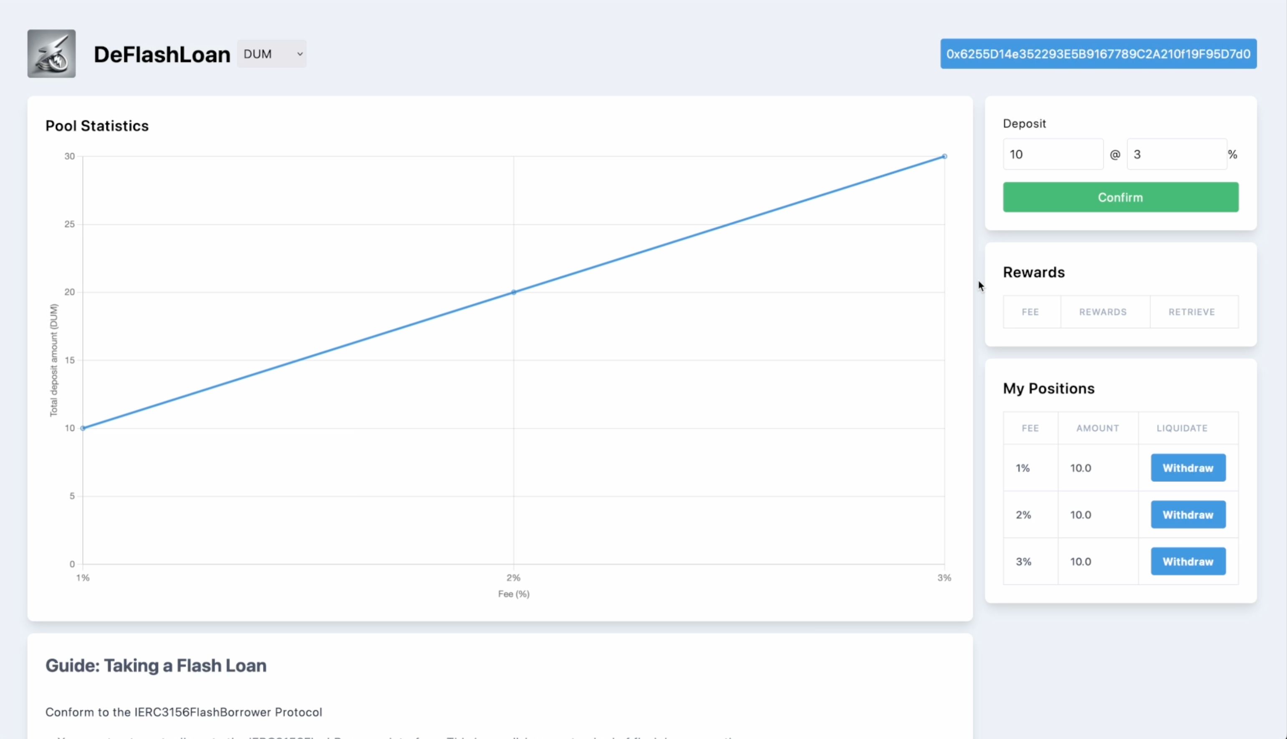Image resolution: width=1287 pixels, height=739 pixels.
Task: Click the chart data point at 1% fee
Action: pyautogui.click(x=83, y=428)
